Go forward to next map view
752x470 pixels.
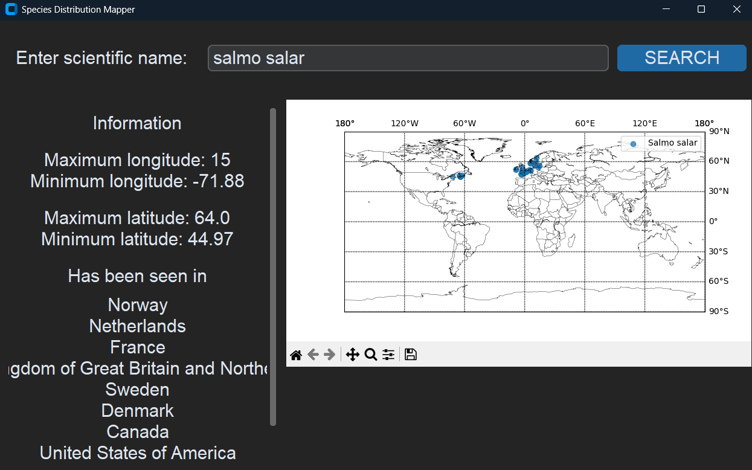pyautogui.click(x=330, y=355)
